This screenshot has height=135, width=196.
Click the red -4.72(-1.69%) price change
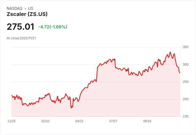[53, 27]
